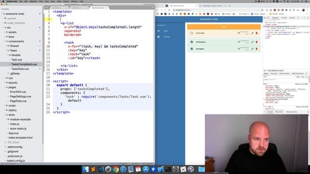
Task: Uncheck the 'Get apples' task checkbox
Action: 192,49
